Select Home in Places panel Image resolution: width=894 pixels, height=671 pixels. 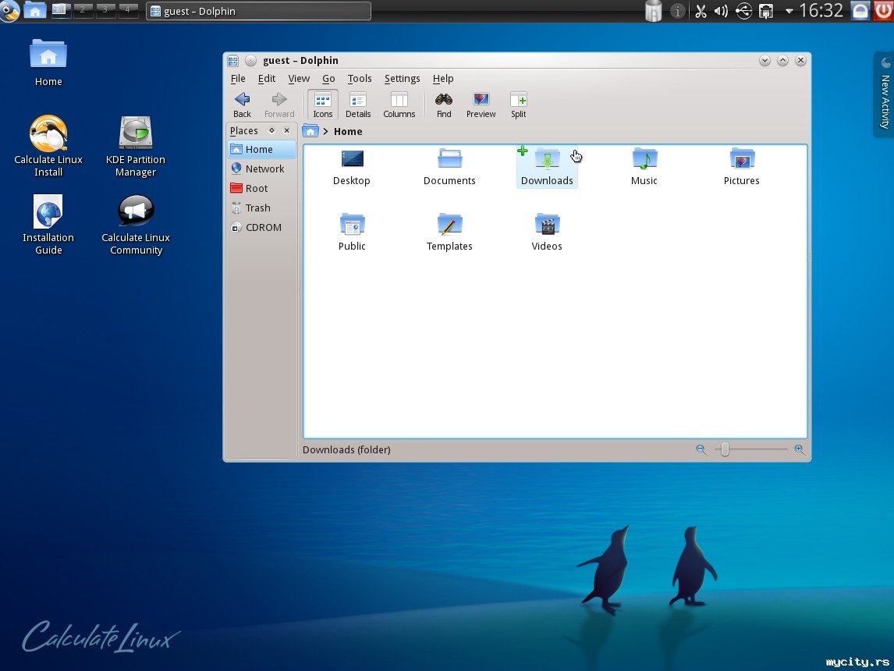[x=261, y=149]
